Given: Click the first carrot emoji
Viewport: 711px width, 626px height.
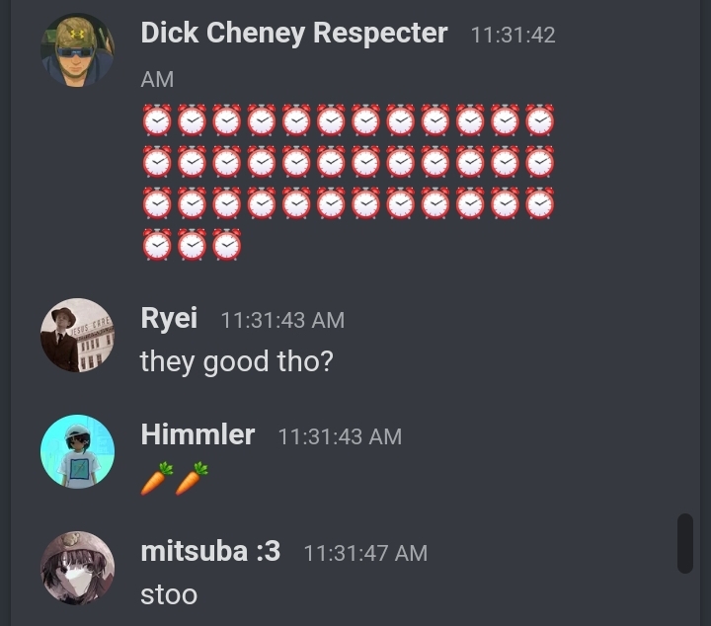Looking at the screenshot, I should (157, 479).
